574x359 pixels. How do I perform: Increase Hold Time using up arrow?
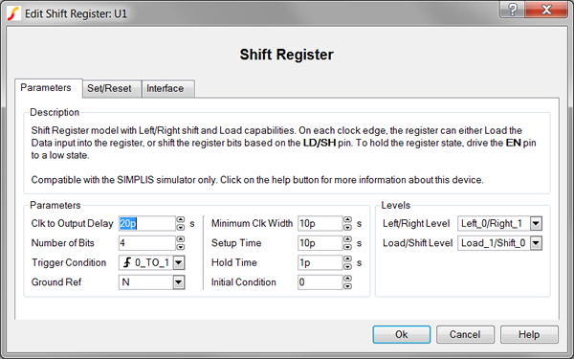pyautogui.click(x=347, y=259)
